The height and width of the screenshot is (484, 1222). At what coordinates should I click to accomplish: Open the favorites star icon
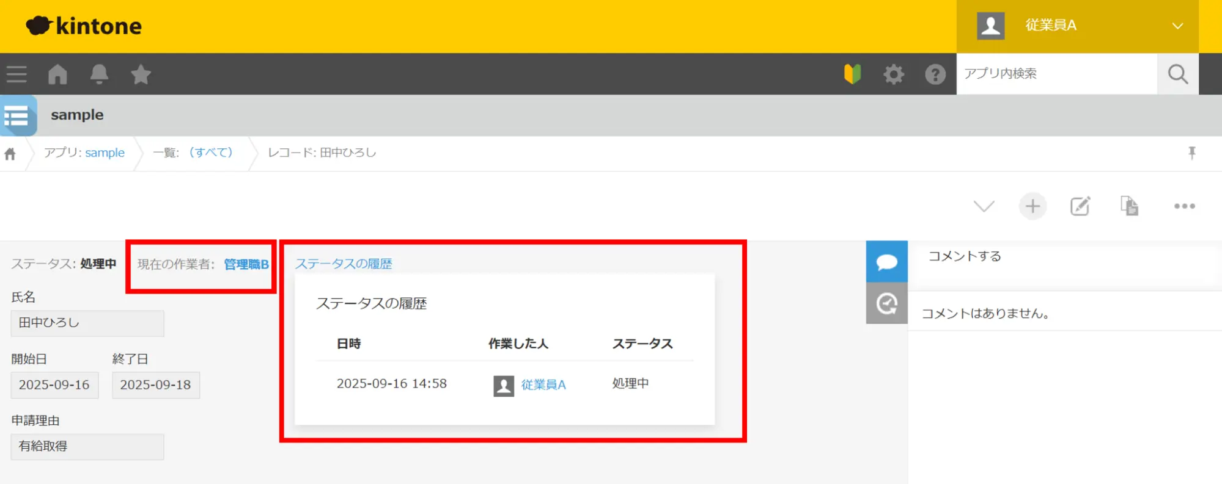point(141,74)
